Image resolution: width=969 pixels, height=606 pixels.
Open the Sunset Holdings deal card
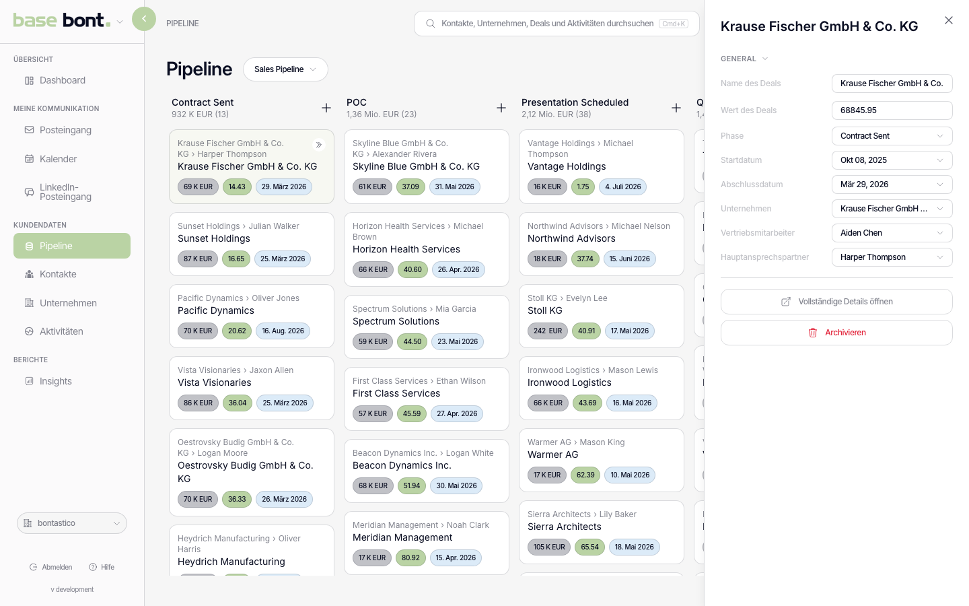[x=252, y=244]
